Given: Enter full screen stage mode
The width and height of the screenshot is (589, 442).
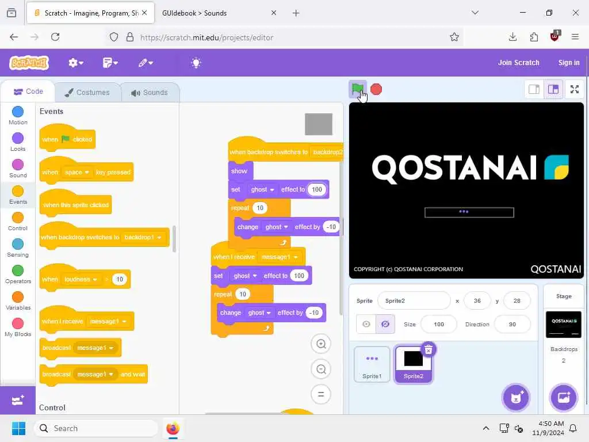Looking at the screenshot, I should 575,89.
